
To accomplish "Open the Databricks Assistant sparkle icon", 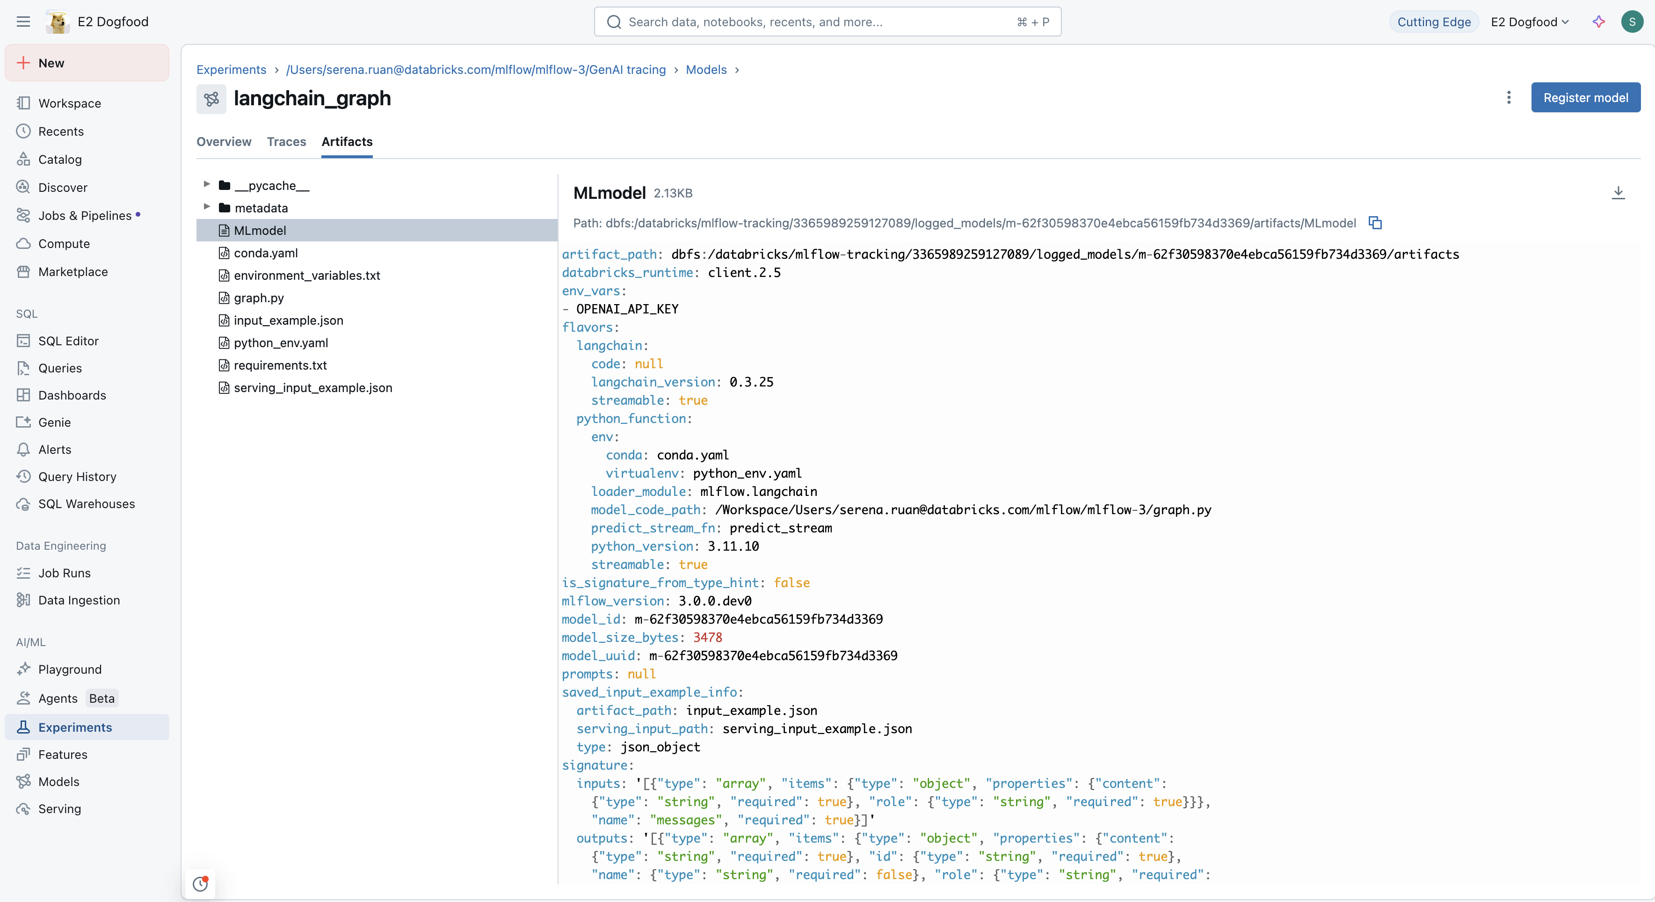I will [x=1598, y=22].
